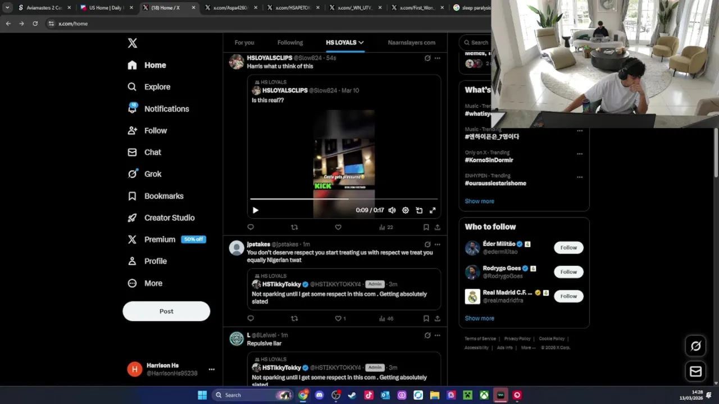The width and height of the screenshot is (719, 404).
Task: Switch to Naarnslayers com tab
Action: coord(411,43)
